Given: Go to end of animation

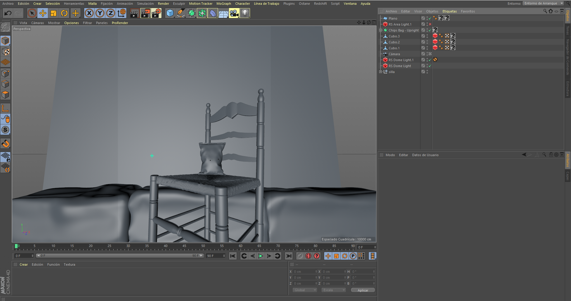Looking at the screenshot, I should pyautogui.click(x=288, y=256).
